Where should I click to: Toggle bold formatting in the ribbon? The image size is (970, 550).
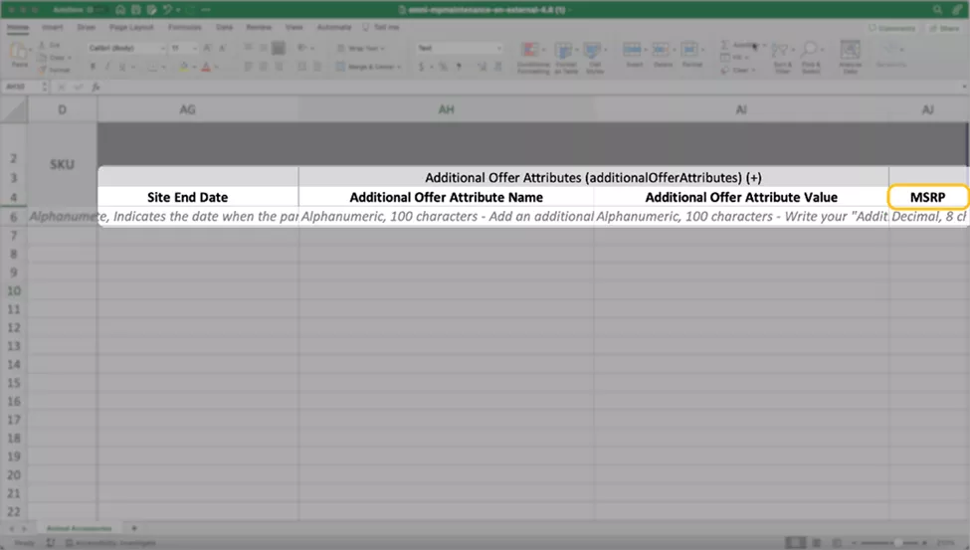click(93, 67)
